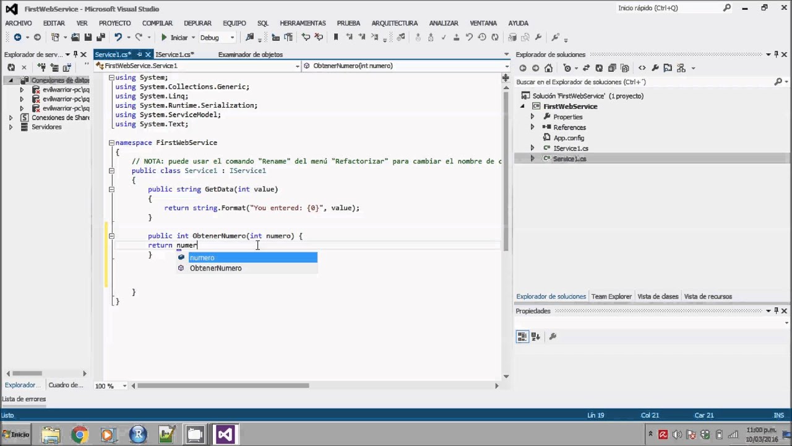Refresh the Solution Explorer

pos(599,68)
